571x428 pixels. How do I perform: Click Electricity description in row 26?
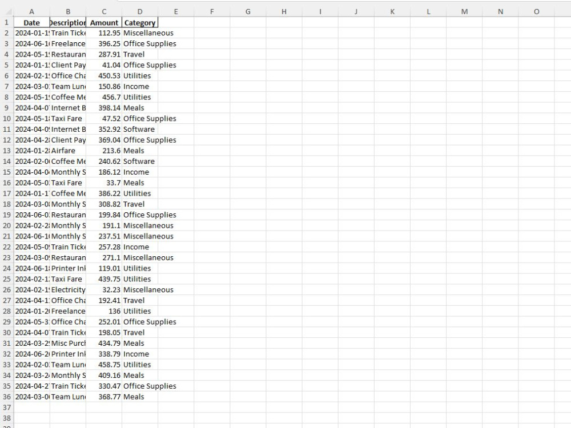[68, 290]
